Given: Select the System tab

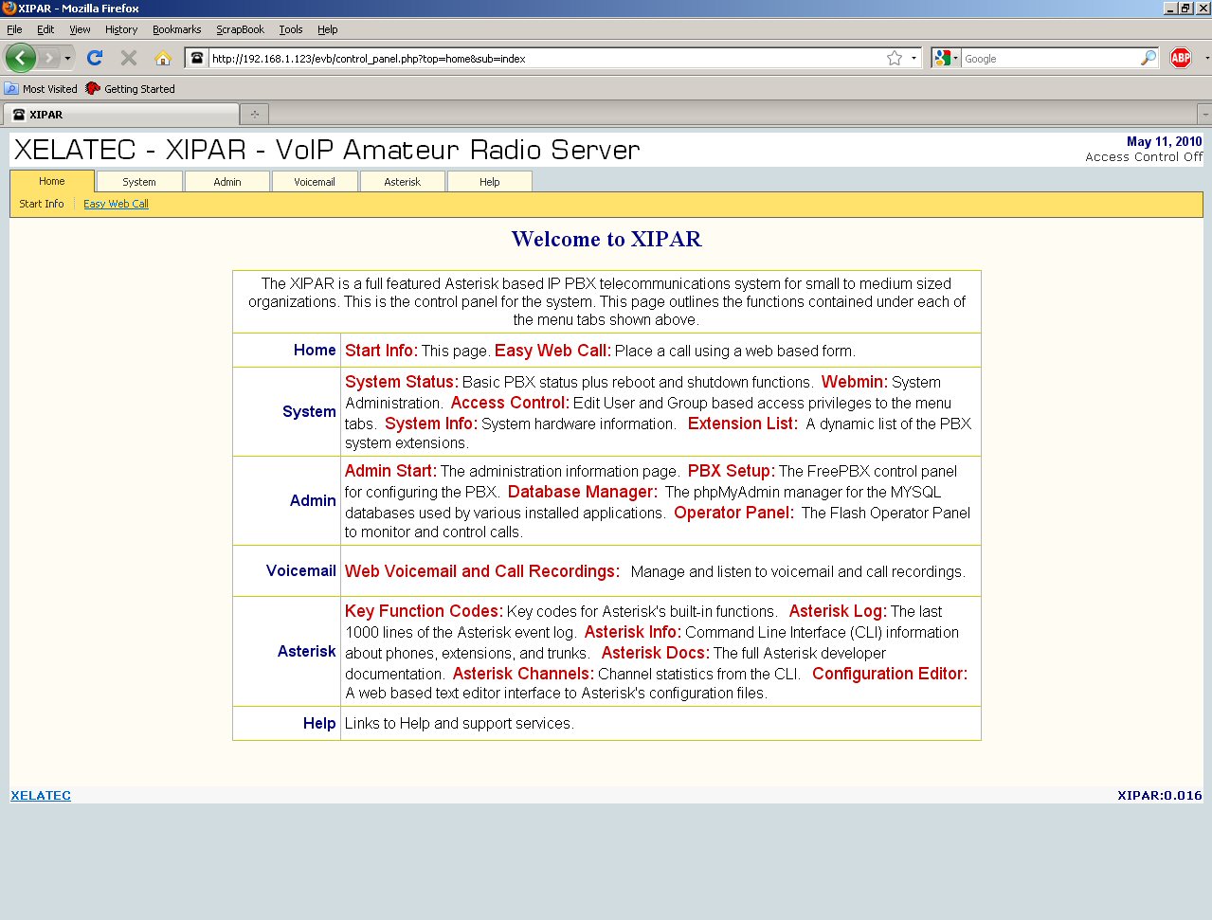Looking at the screenshot, I should pyautogui.click(x=139, y=182).
